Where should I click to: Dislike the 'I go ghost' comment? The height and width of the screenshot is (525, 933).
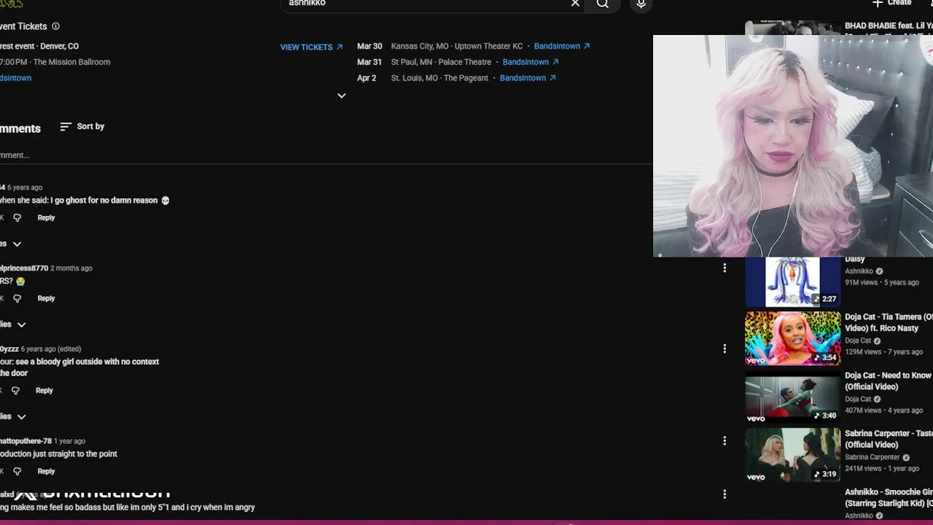click(17, 218)
